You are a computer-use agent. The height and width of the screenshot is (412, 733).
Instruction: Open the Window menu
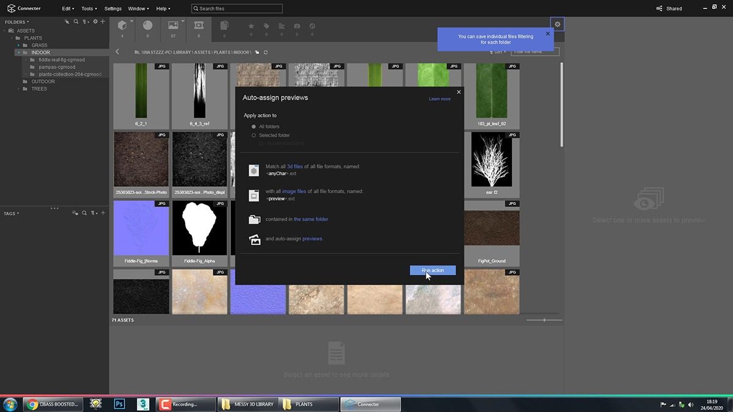click(139, 9)
